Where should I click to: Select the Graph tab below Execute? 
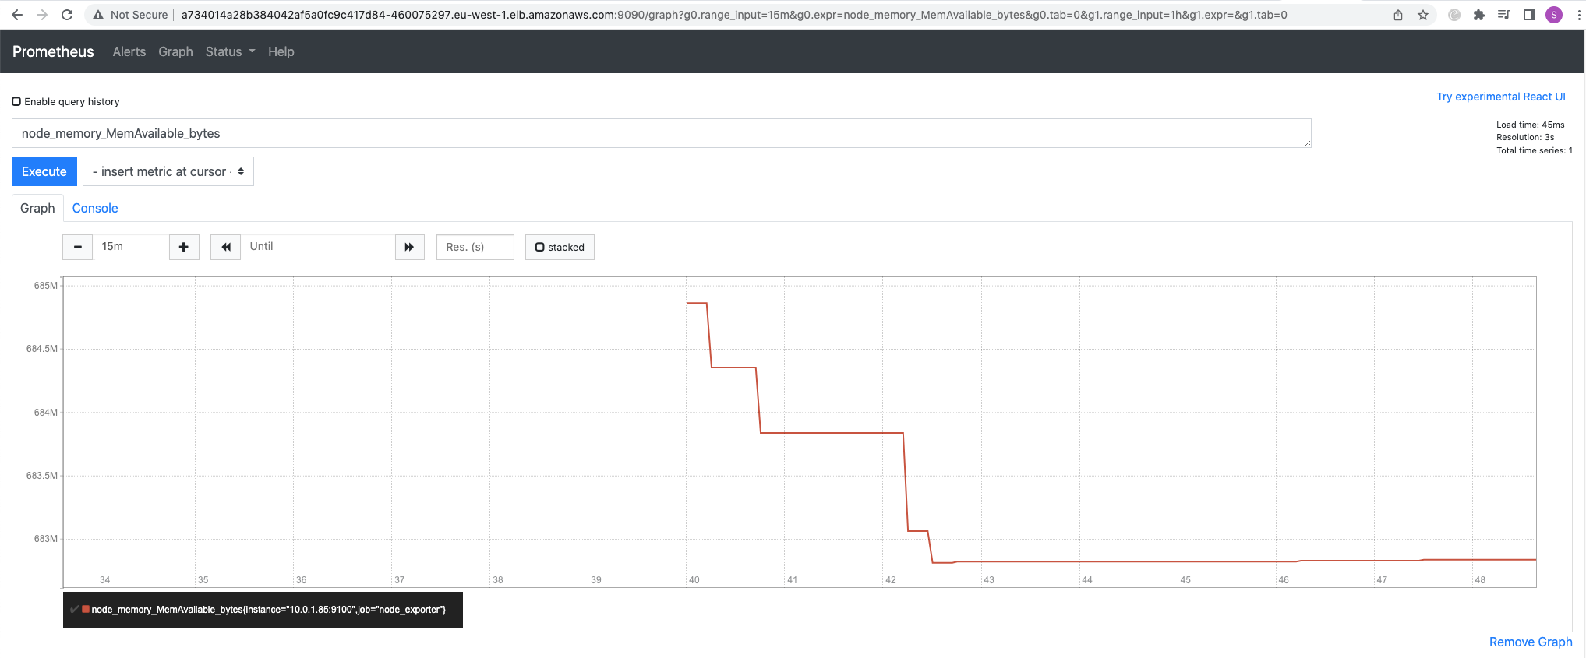[x=37, y=208]
